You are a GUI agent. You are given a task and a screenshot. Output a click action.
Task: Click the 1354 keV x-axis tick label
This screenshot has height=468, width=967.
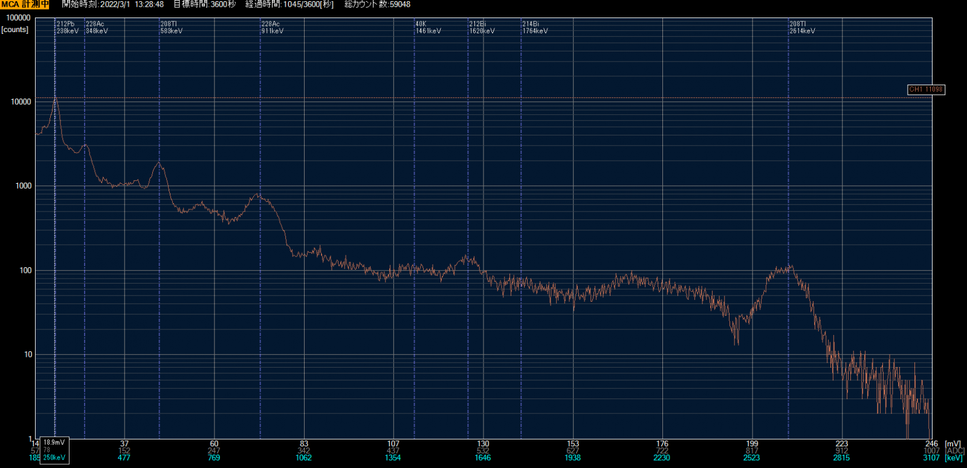pyautogui.click(x=393, y=458)
